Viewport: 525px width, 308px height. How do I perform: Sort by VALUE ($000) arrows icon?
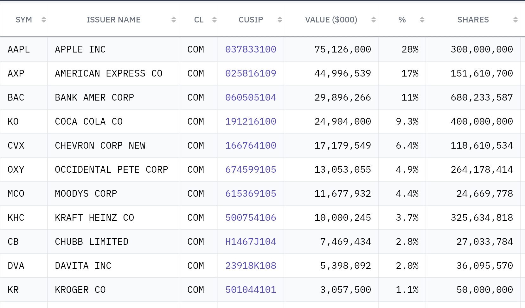coord(374,20)
